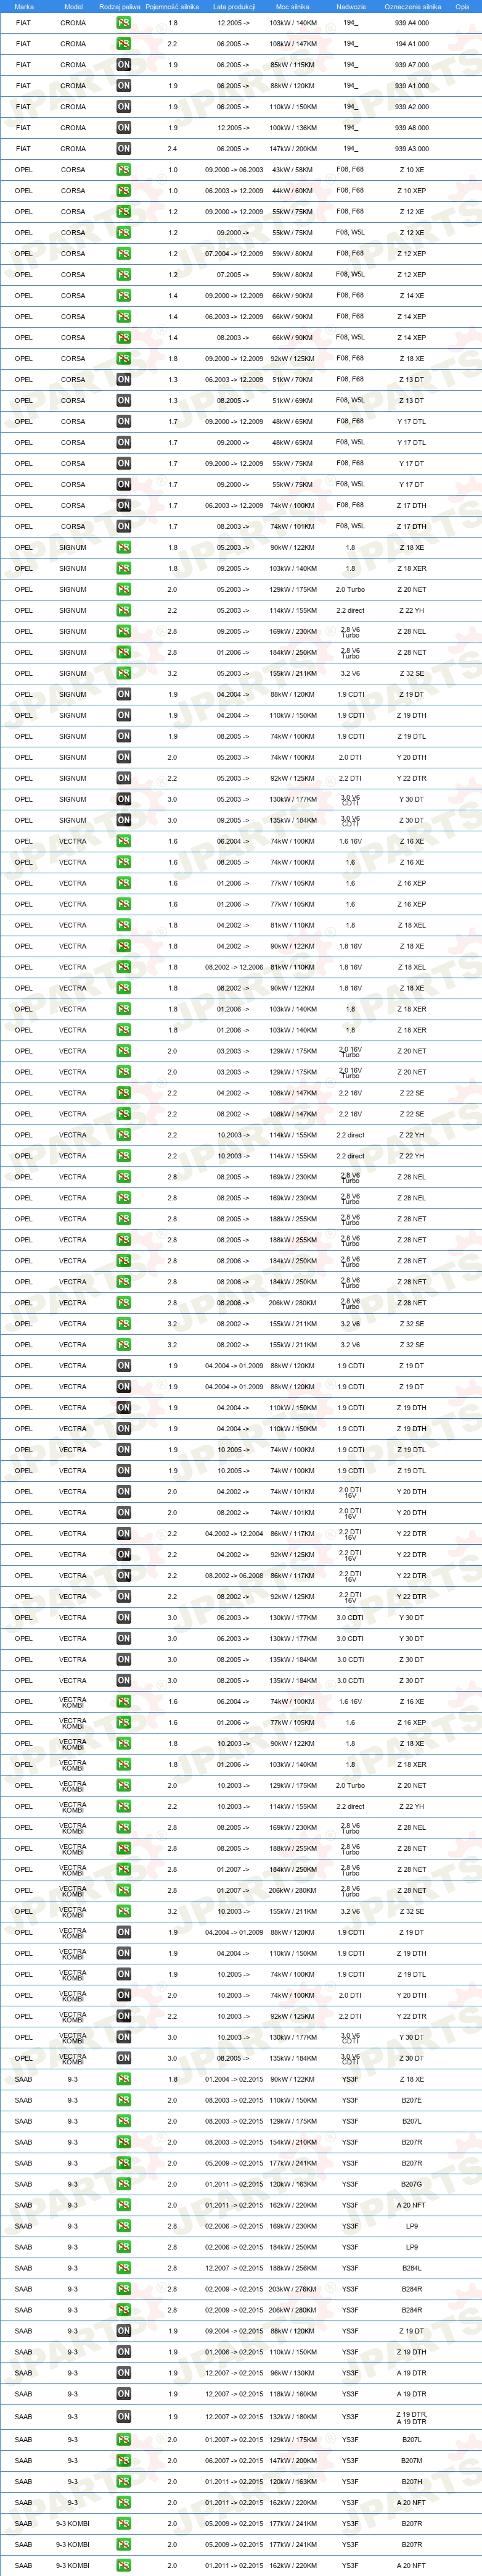Click petrol icon in Corsa Z 10 XEP row
The width and height of the screenshot is (482, 2576).
123,191
